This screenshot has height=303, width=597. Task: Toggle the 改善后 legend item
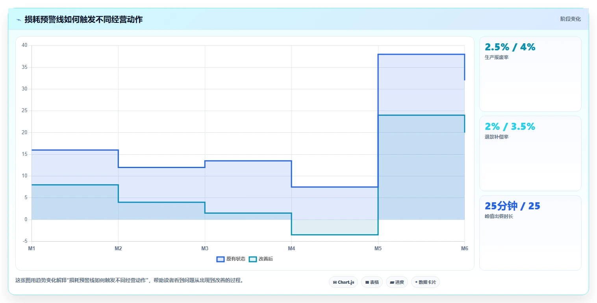click(x=261, y=259)
